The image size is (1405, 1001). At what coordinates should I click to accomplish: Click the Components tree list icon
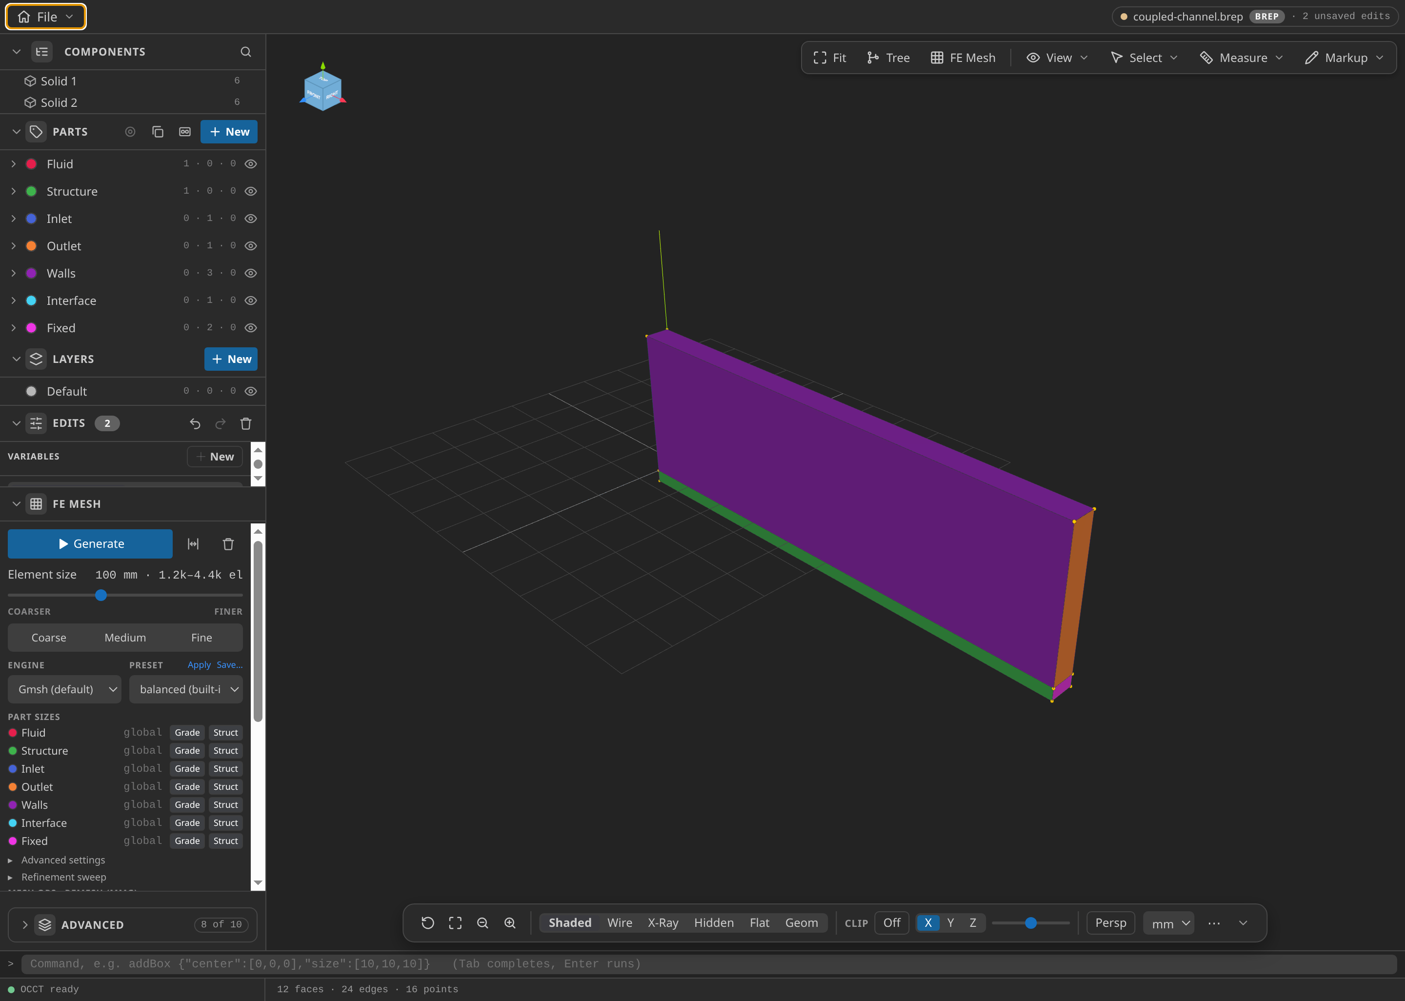point(42,52)
